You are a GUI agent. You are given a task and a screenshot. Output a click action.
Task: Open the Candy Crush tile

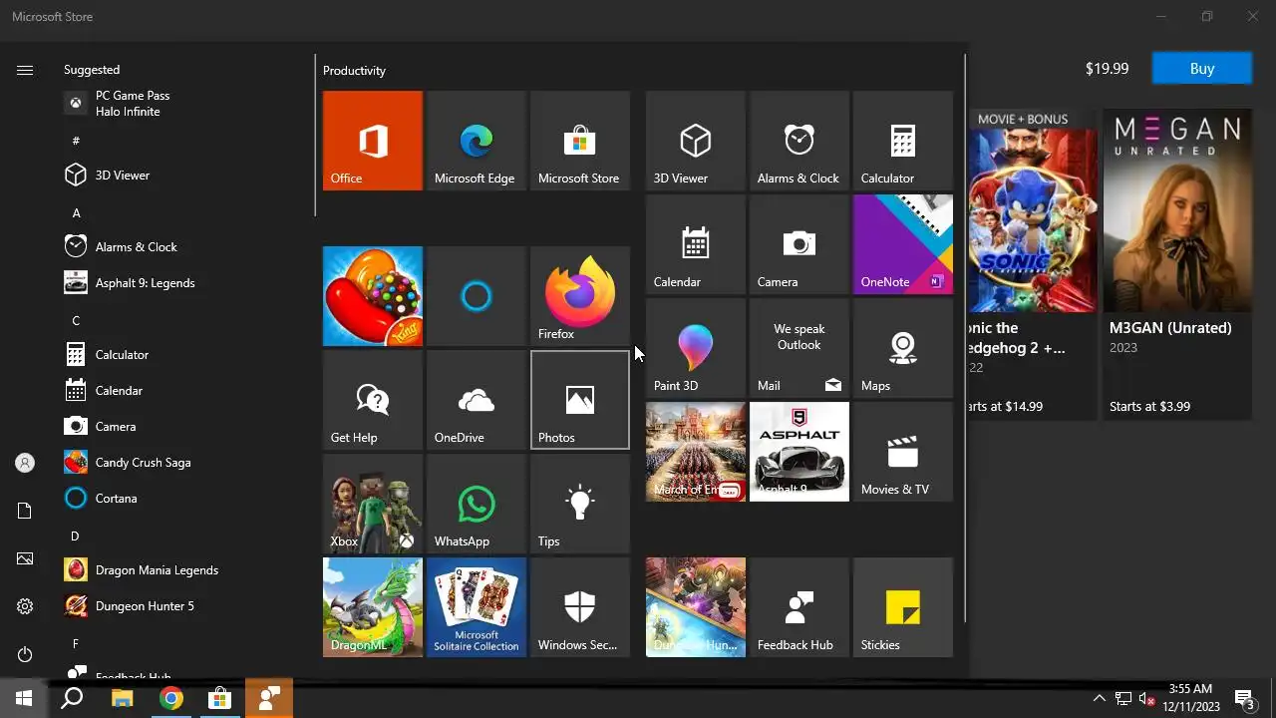373,296
